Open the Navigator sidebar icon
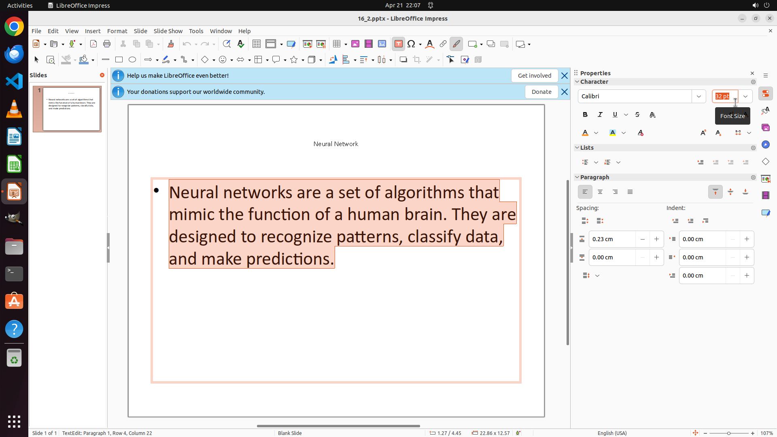The image size is (777, 437). 765,145
